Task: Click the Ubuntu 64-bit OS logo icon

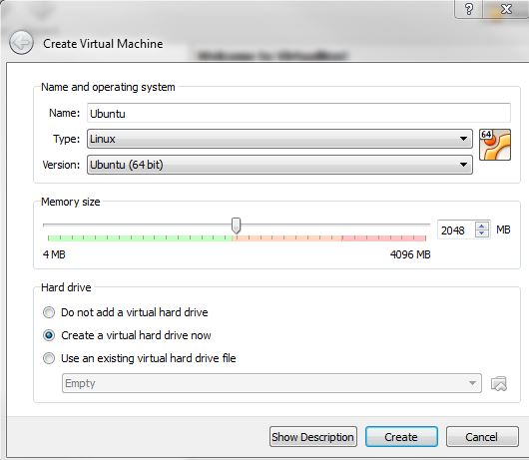Action: point(495,145)
